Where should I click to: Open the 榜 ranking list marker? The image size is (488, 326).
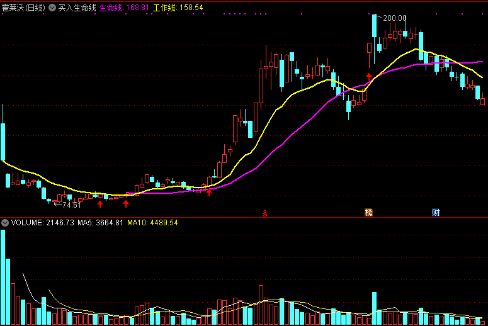point(368,213)
